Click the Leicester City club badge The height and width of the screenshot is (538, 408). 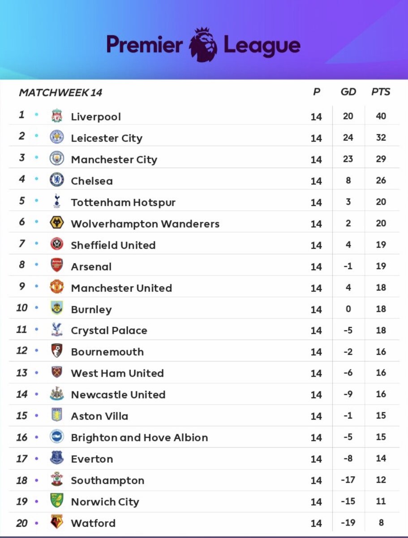pyautogui.click(x=57, y=137)
